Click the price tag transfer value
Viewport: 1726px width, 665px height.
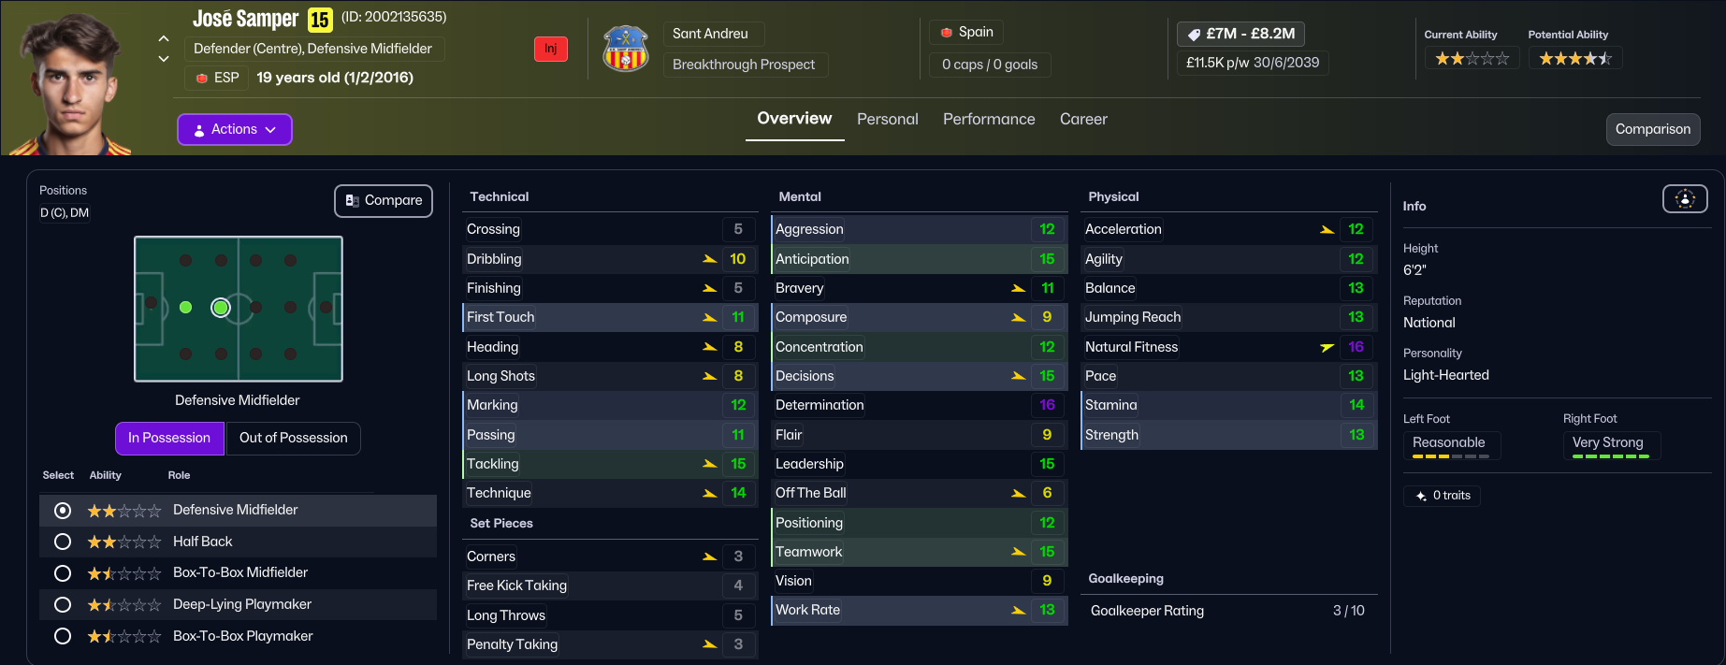(x=1240, y=34)
